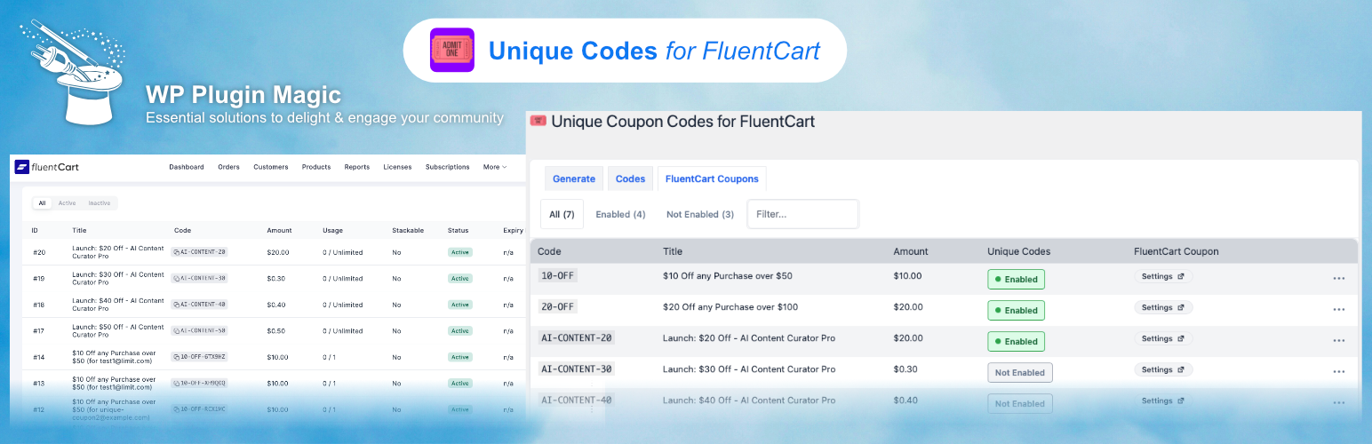Click the Filter... input field

803,214
